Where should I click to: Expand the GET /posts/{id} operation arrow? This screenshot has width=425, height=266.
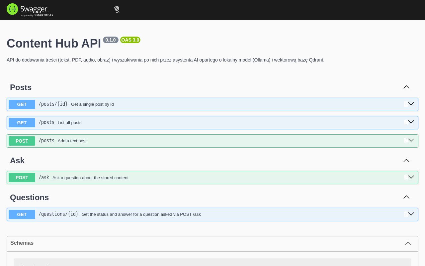tap(411, 104)
